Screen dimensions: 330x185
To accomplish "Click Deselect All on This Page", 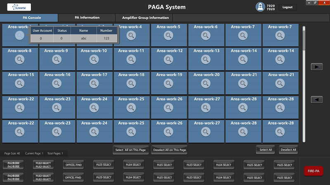I will tap(170, 150).
